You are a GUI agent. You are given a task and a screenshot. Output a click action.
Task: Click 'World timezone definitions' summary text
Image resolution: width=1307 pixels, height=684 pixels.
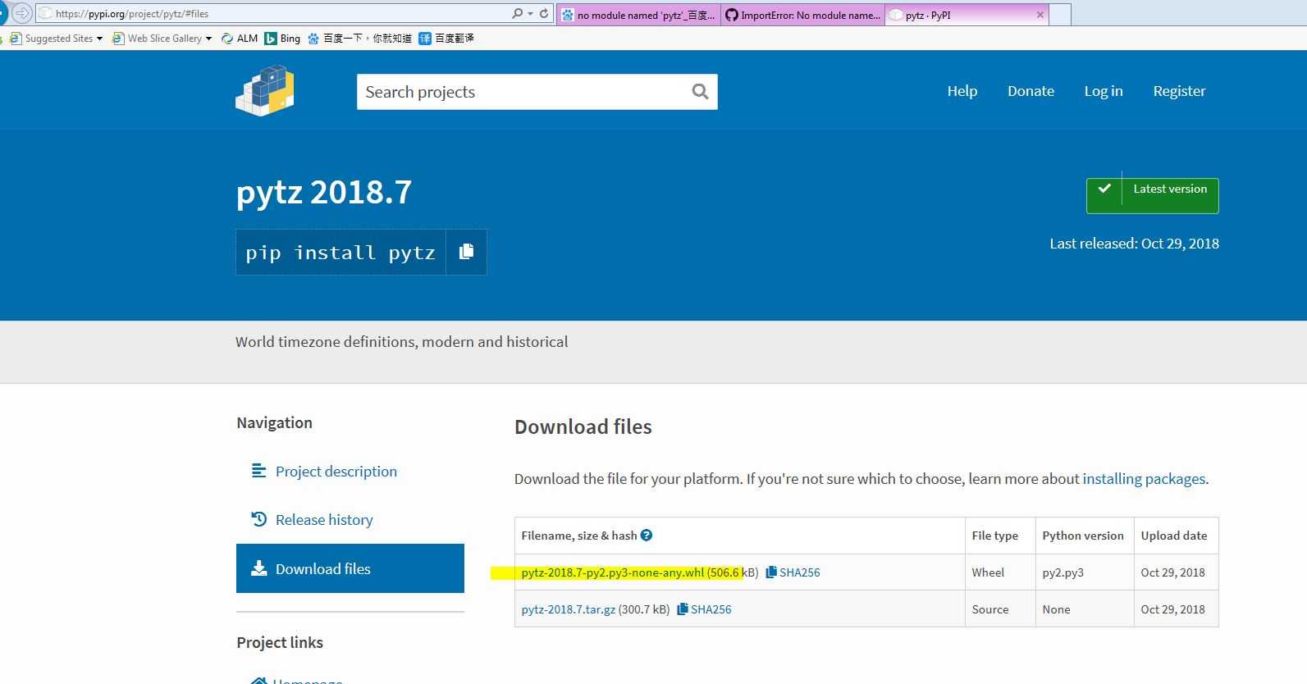click(401, 342)
